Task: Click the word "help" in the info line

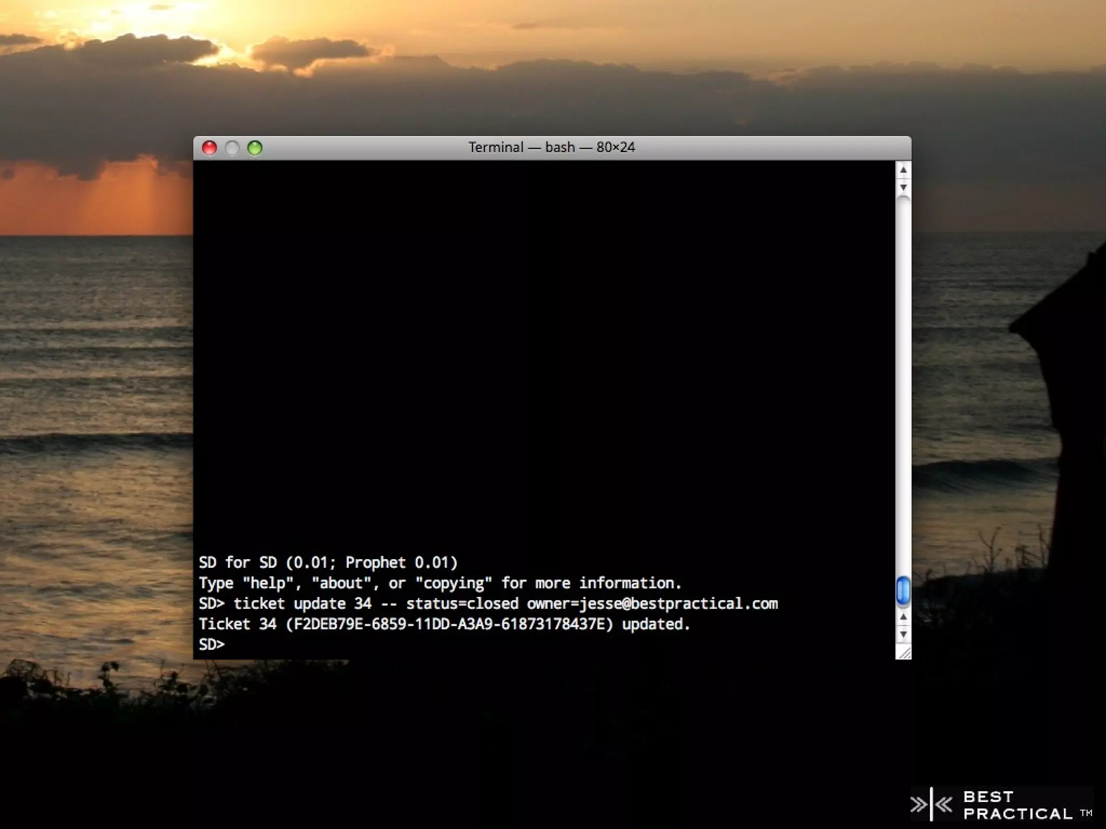Action: click(x=268, y=583)
